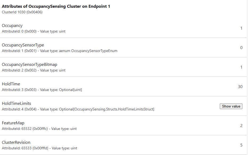Screen dimensions: 248x155
Task: Click the OccupancySensorType value 0
Action: click(x=241, y=48)
